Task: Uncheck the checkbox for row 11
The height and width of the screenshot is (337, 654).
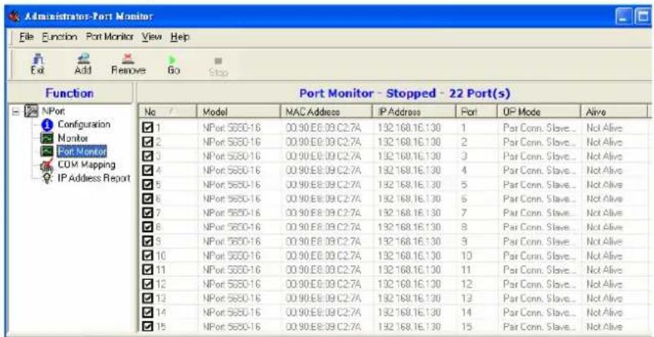Action: (147, 270)
